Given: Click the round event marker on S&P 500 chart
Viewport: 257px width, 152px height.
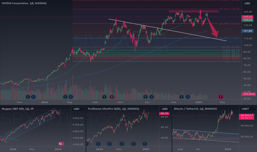Looking at the screenshot, I should [x=61, y=144].
